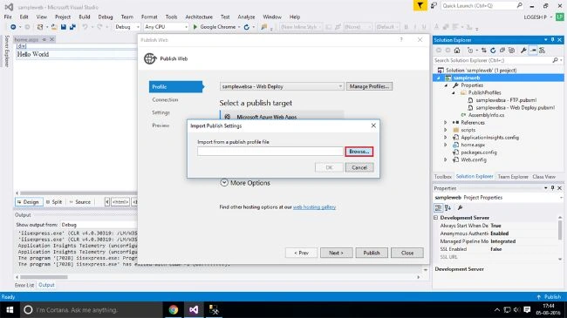
Task: Click the Open File toolbar icon
Action: (54, 27)
